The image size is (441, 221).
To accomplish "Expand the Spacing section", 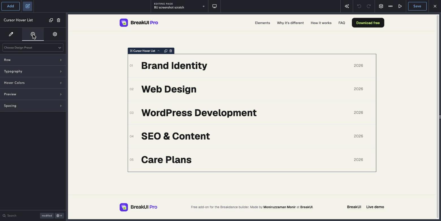I will point(33,106).
